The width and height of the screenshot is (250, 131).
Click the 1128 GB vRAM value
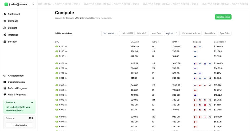tap(135, 64)
